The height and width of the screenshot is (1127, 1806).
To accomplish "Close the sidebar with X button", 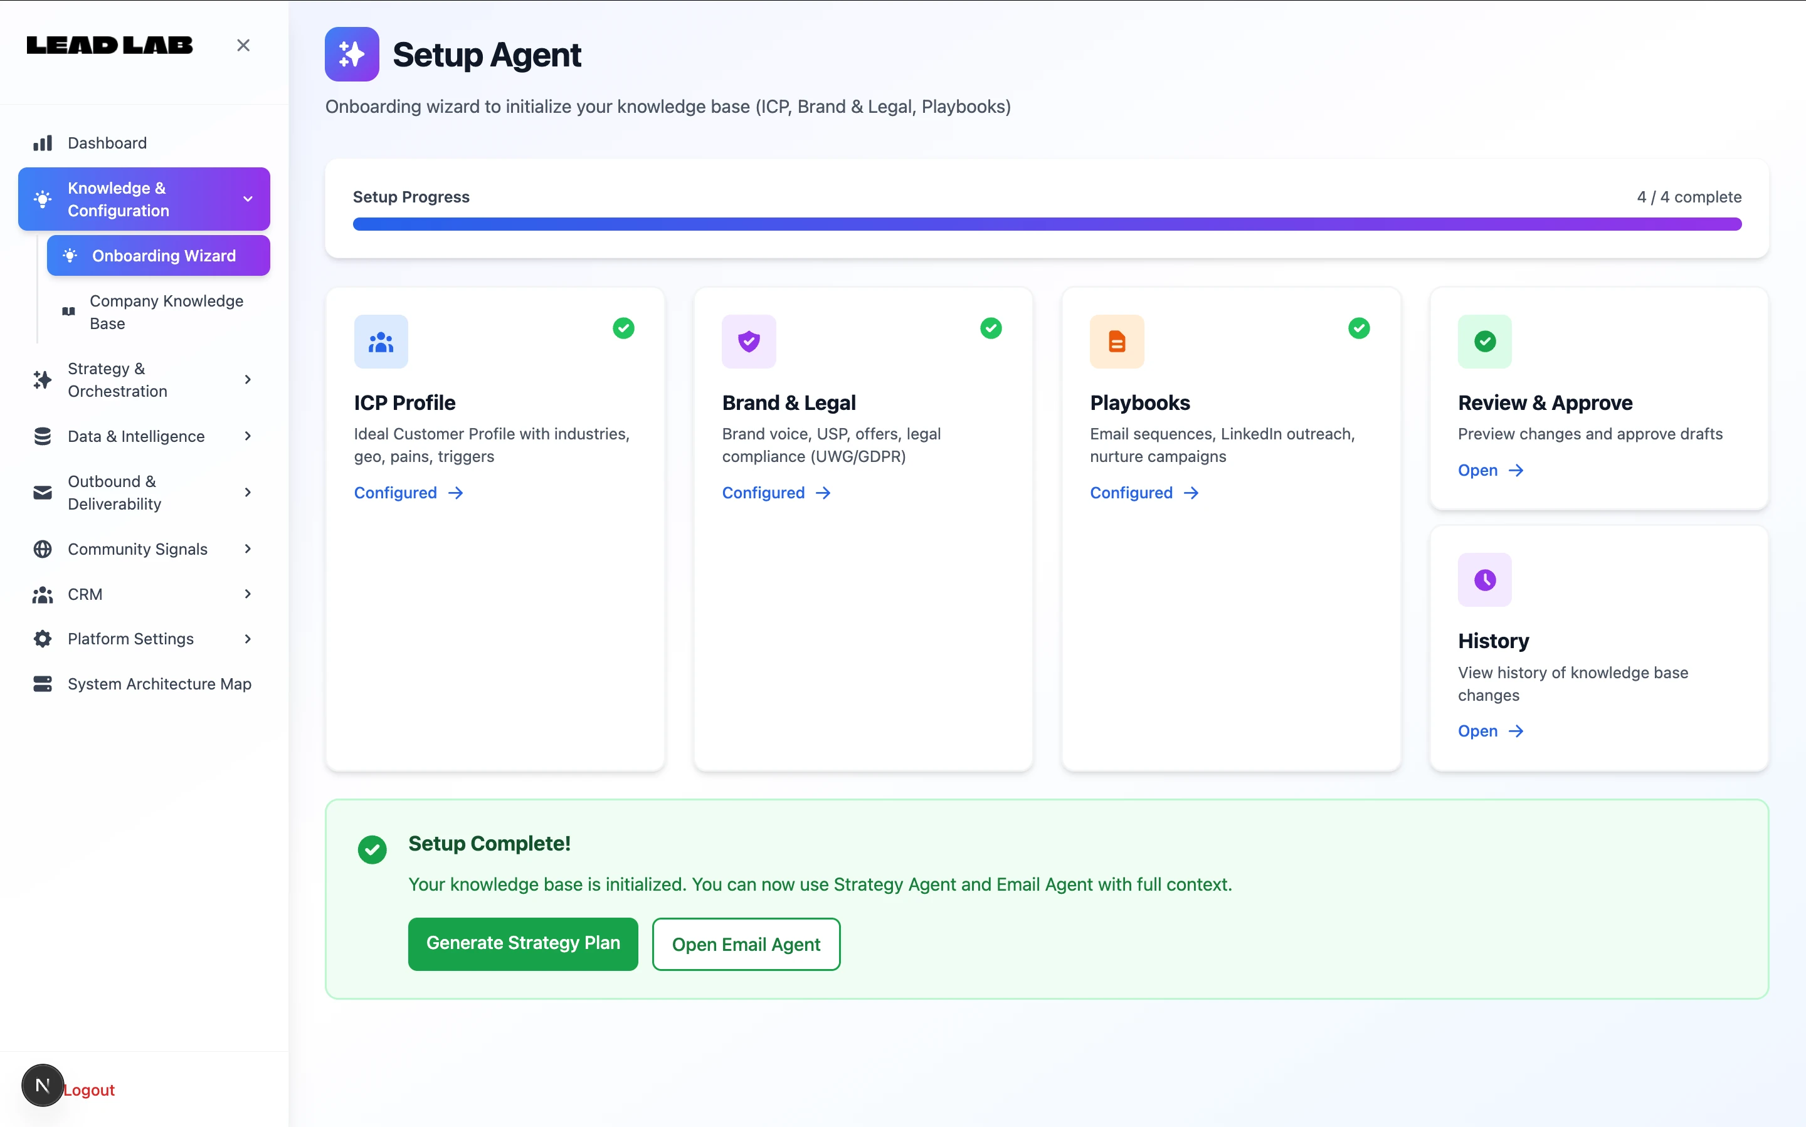I will (243, 46).
